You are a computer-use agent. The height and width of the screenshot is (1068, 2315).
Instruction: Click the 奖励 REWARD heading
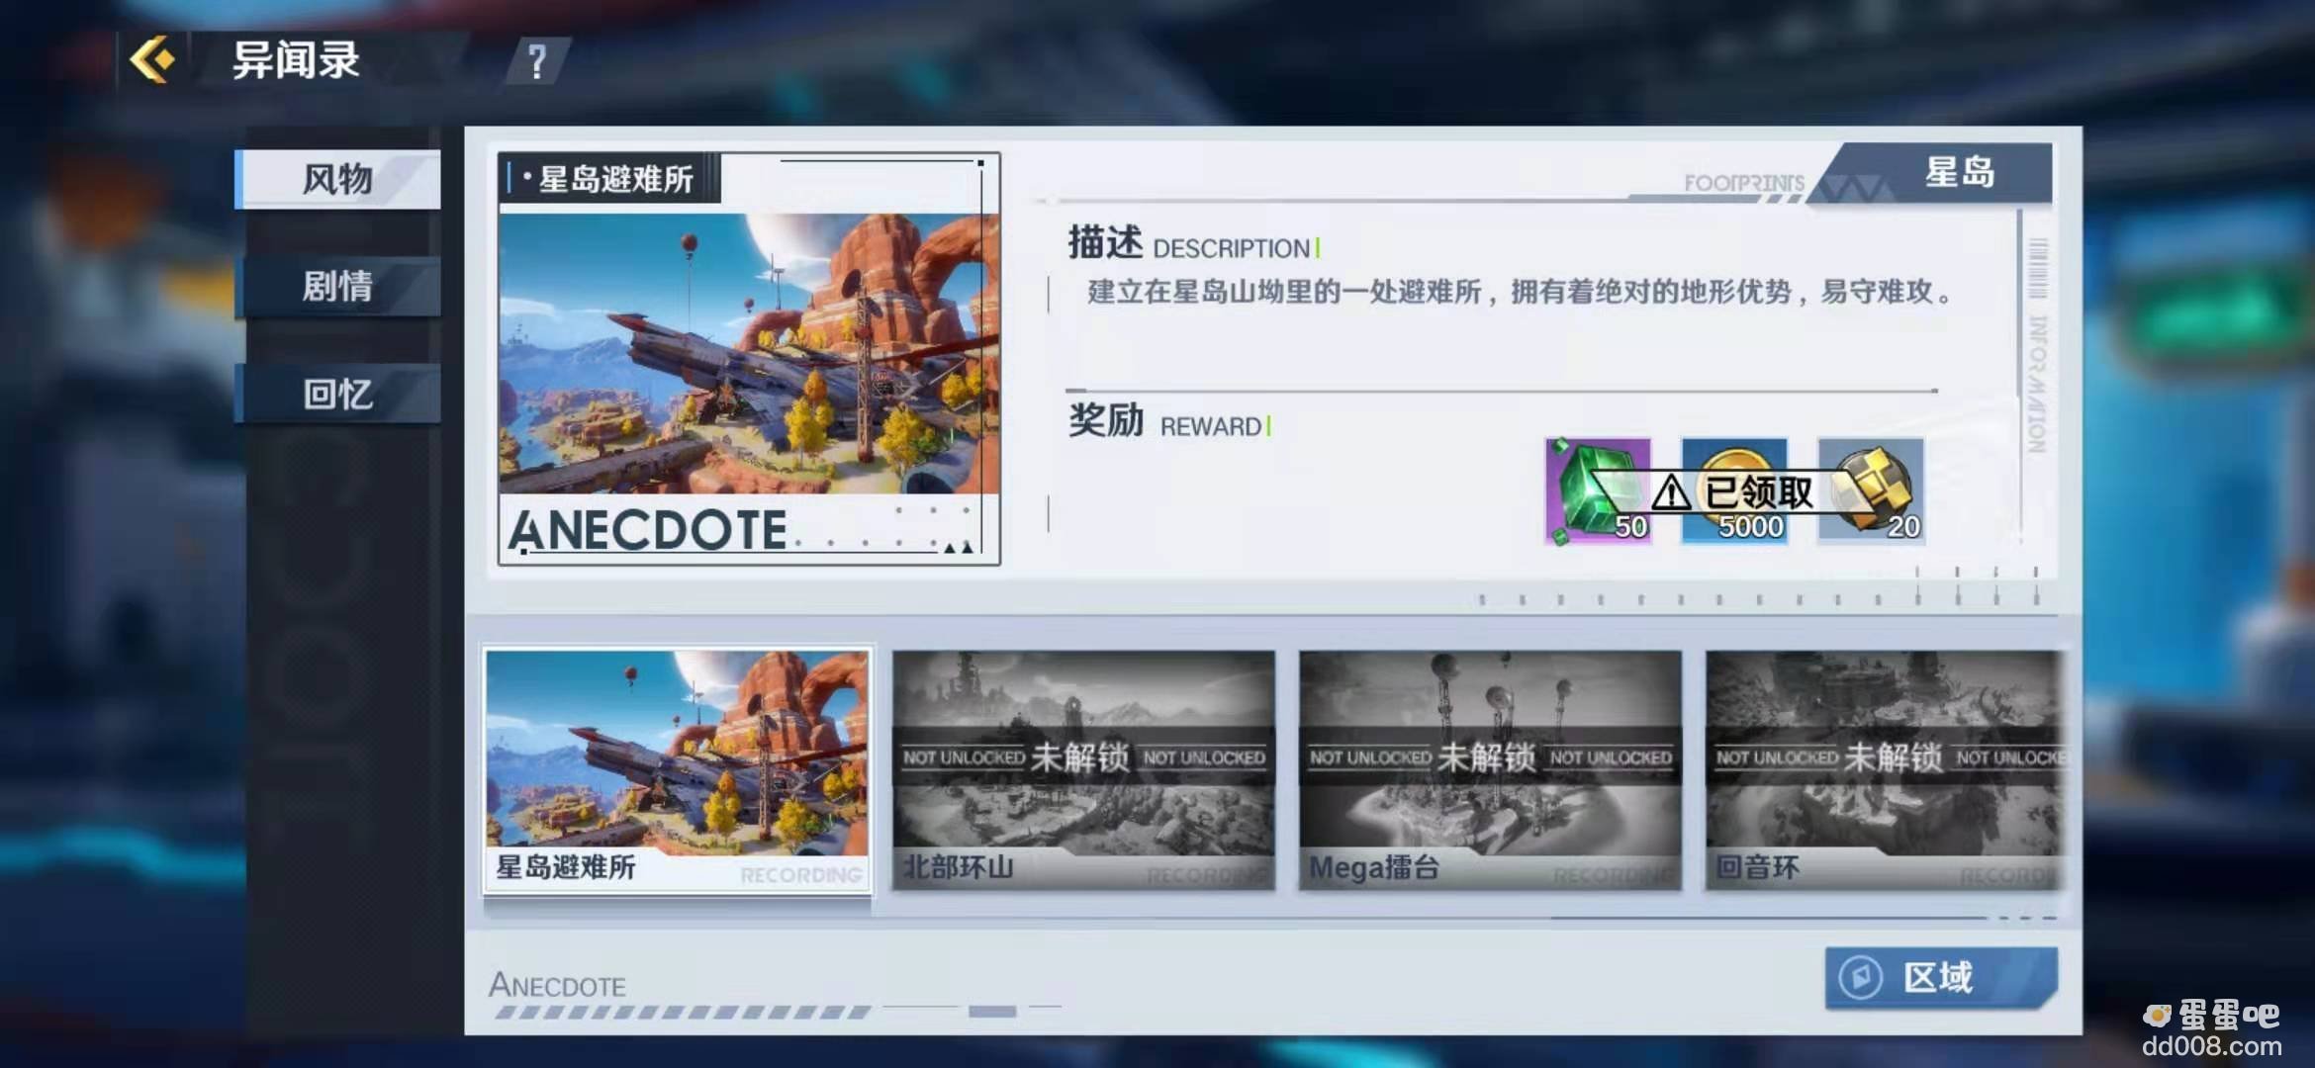coord(1168,421)
